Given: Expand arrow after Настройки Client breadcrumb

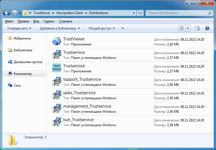Looking at the screenshot, I should (86, 13).
